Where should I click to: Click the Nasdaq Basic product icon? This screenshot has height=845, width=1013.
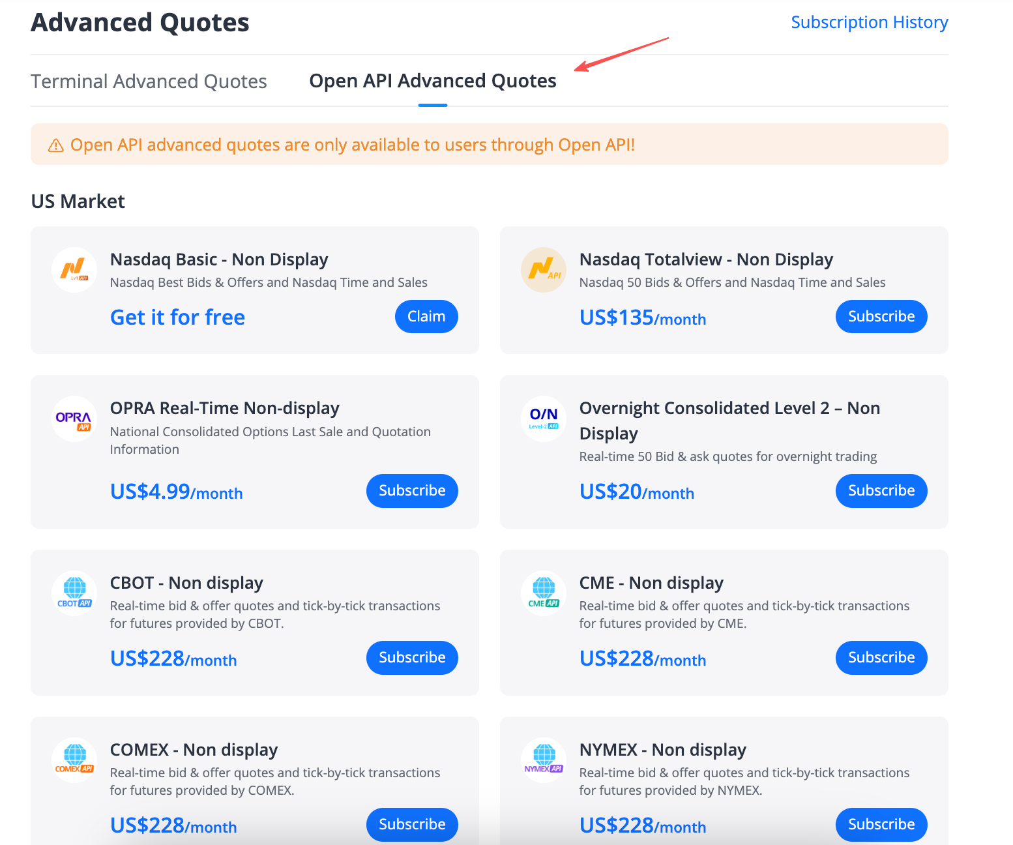[74, 269]
